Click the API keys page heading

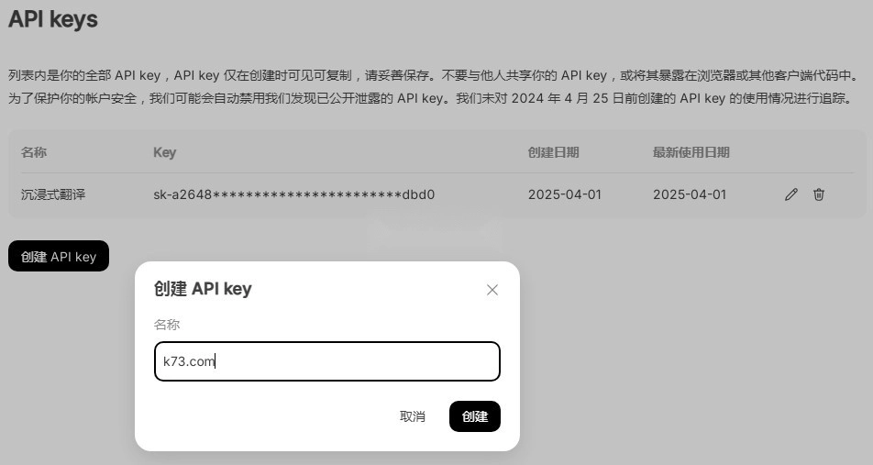click(x=53, y=19)
